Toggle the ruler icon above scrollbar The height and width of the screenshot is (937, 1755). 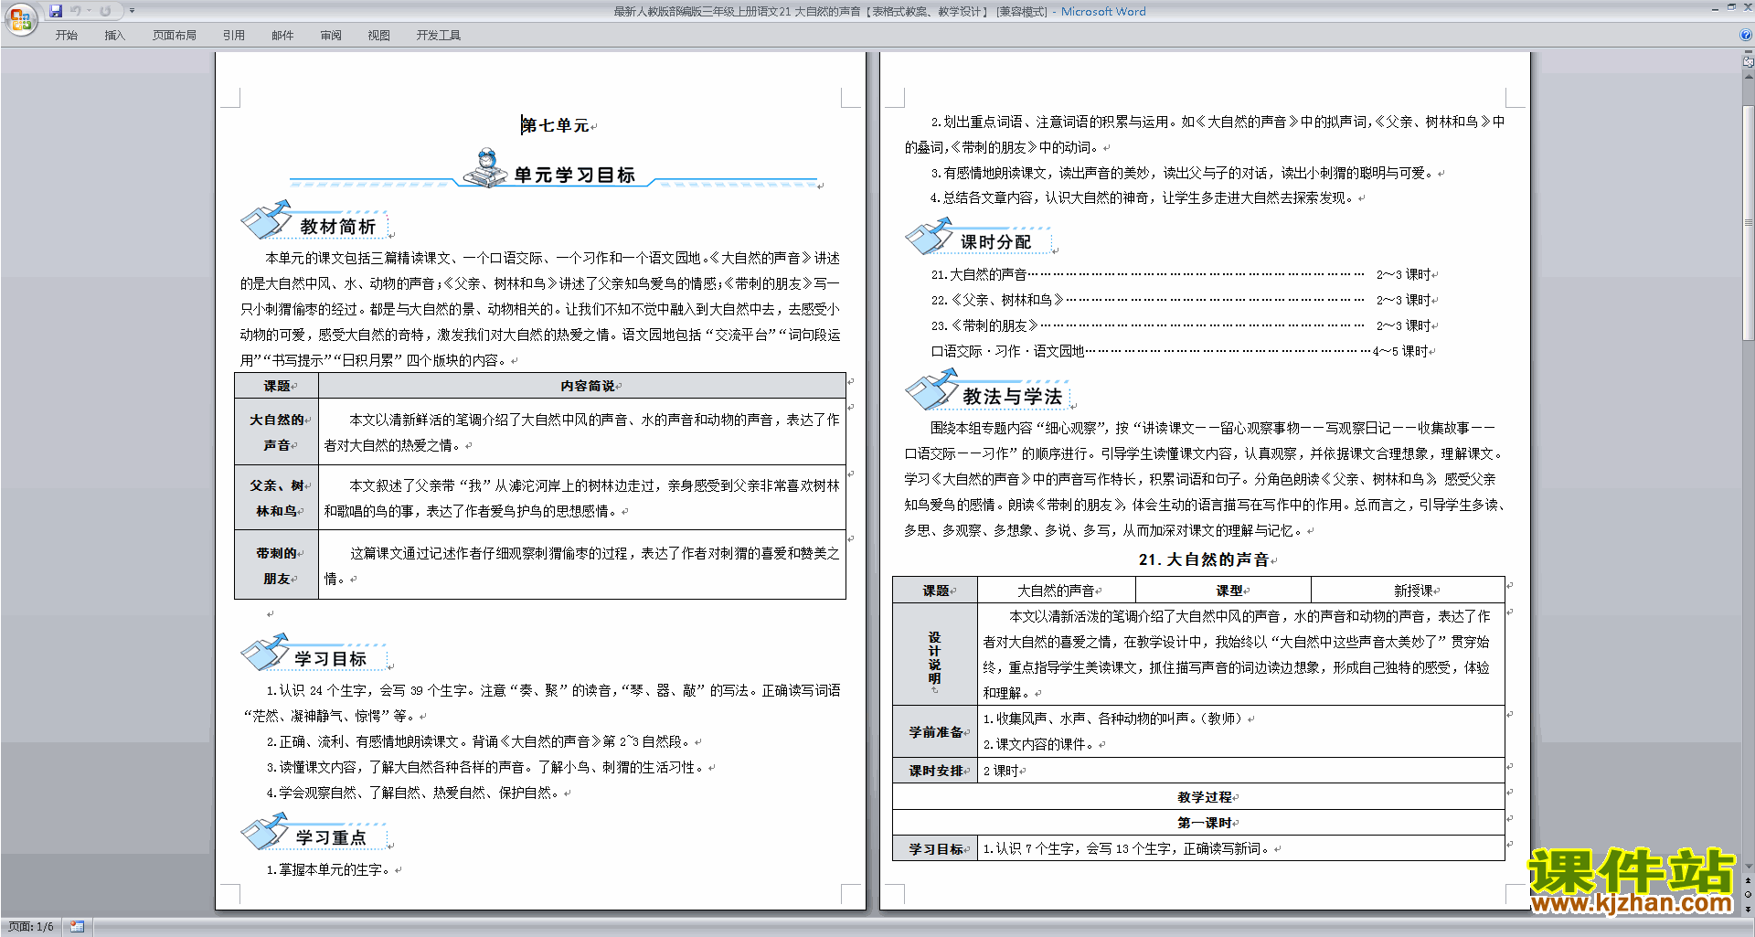[x=1749, y=63]
